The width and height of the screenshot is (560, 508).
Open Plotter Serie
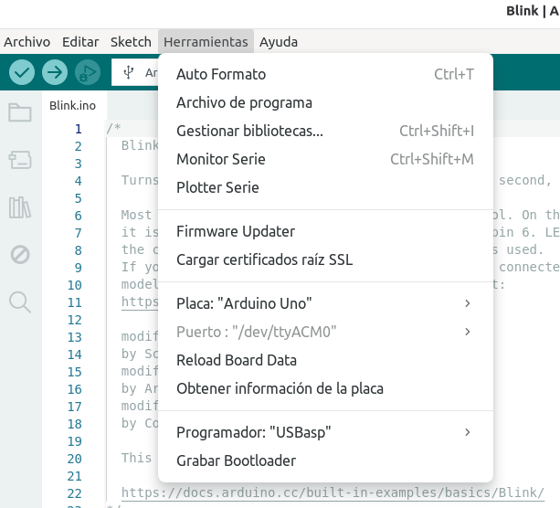point(325,187)
